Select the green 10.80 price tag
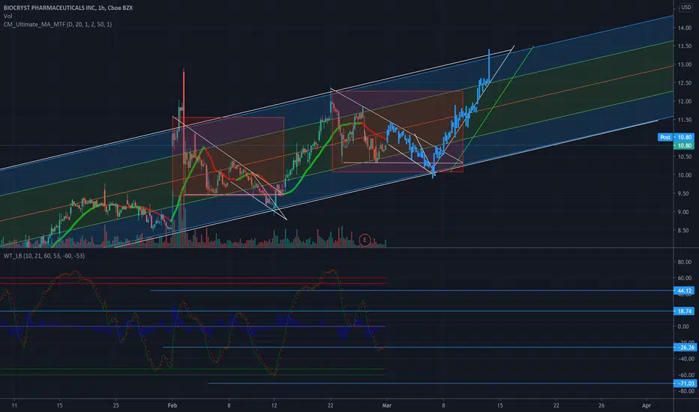 tap(684, 145)
